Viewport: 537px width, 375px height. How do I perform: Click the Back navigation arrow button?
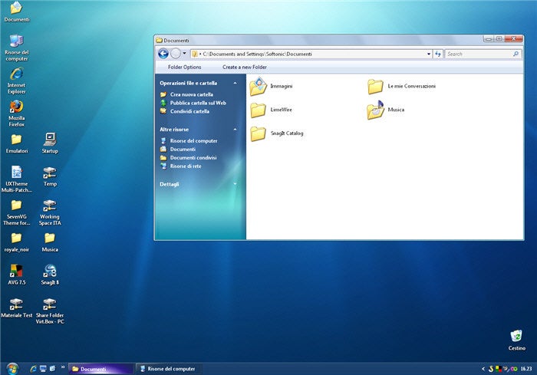point(163,54)
